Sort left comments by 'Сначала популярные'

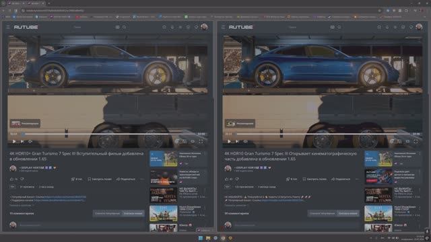tap(108, 214)
